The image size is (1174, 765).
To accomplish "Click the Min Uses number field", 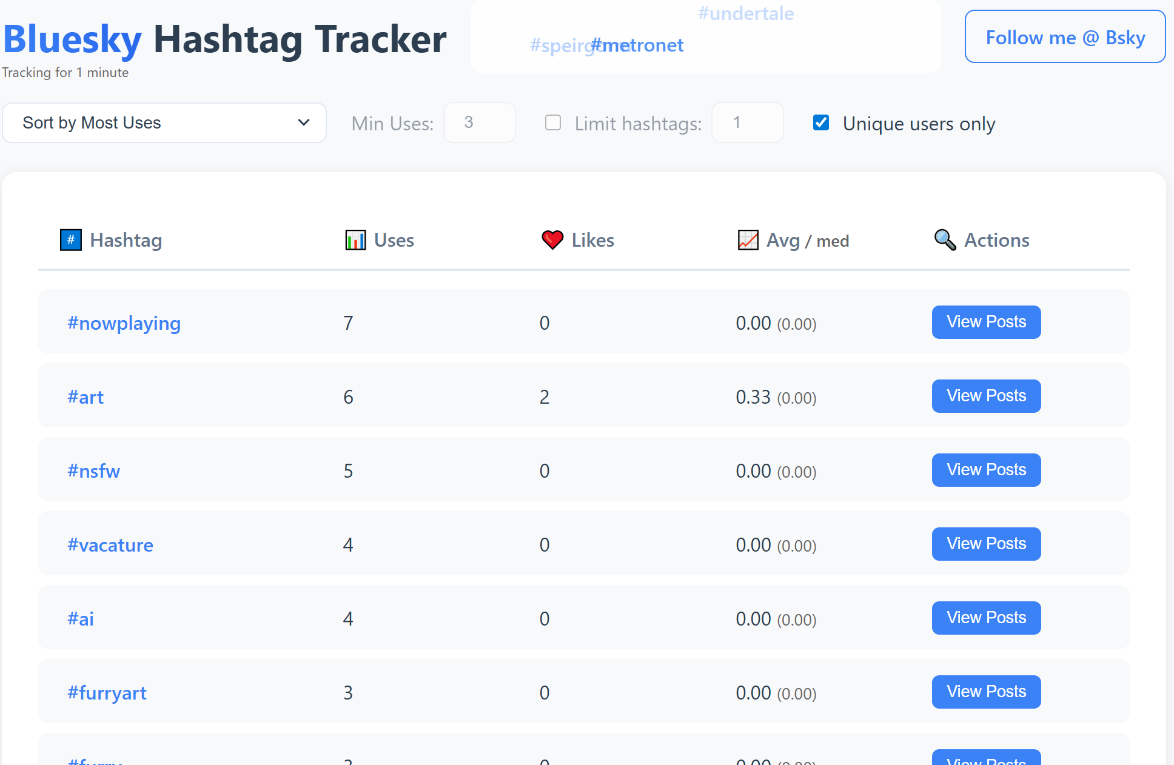I will [480, 122].
